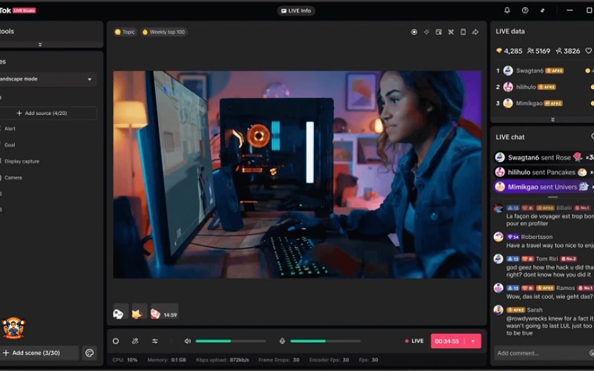Adjust the microphone volume slider

(325, 341)
